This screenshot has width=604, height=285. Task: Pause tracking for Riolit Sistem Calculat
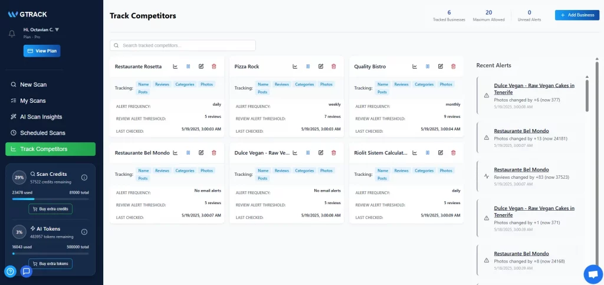pyautogui.click(x=428, y=152)
